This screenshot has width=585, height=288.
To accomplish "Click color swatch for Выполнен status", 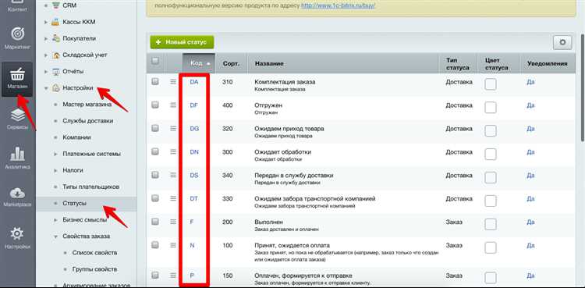I will tap(491, 225).
